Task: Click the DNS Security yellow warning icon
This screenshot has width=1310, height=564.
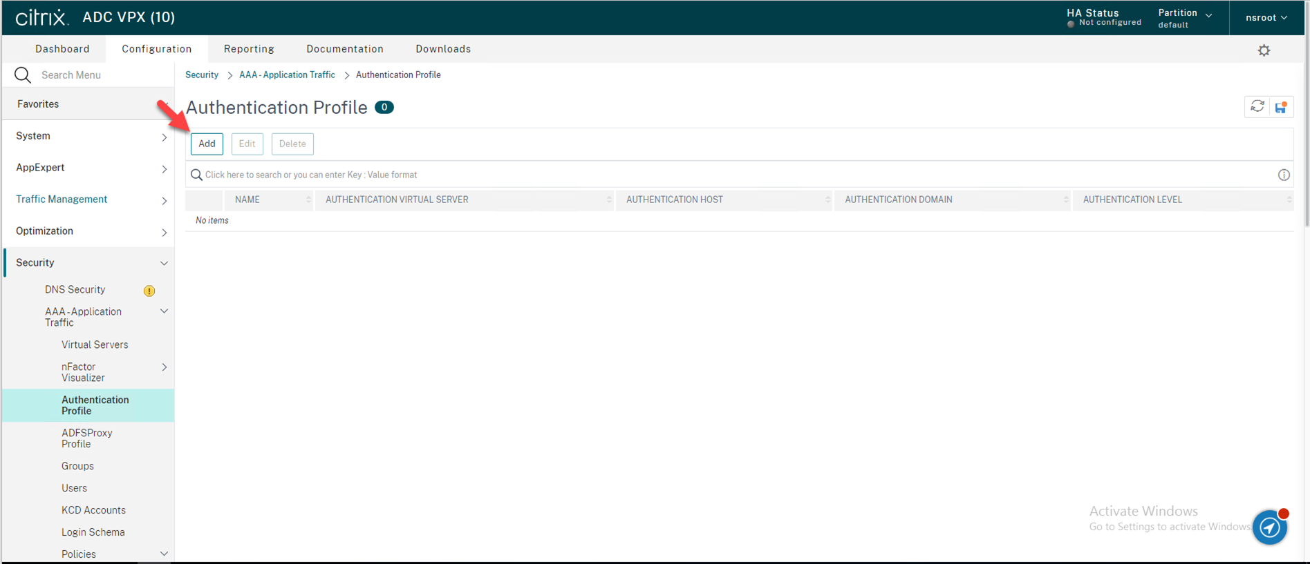Action: [x=149, y=291]
